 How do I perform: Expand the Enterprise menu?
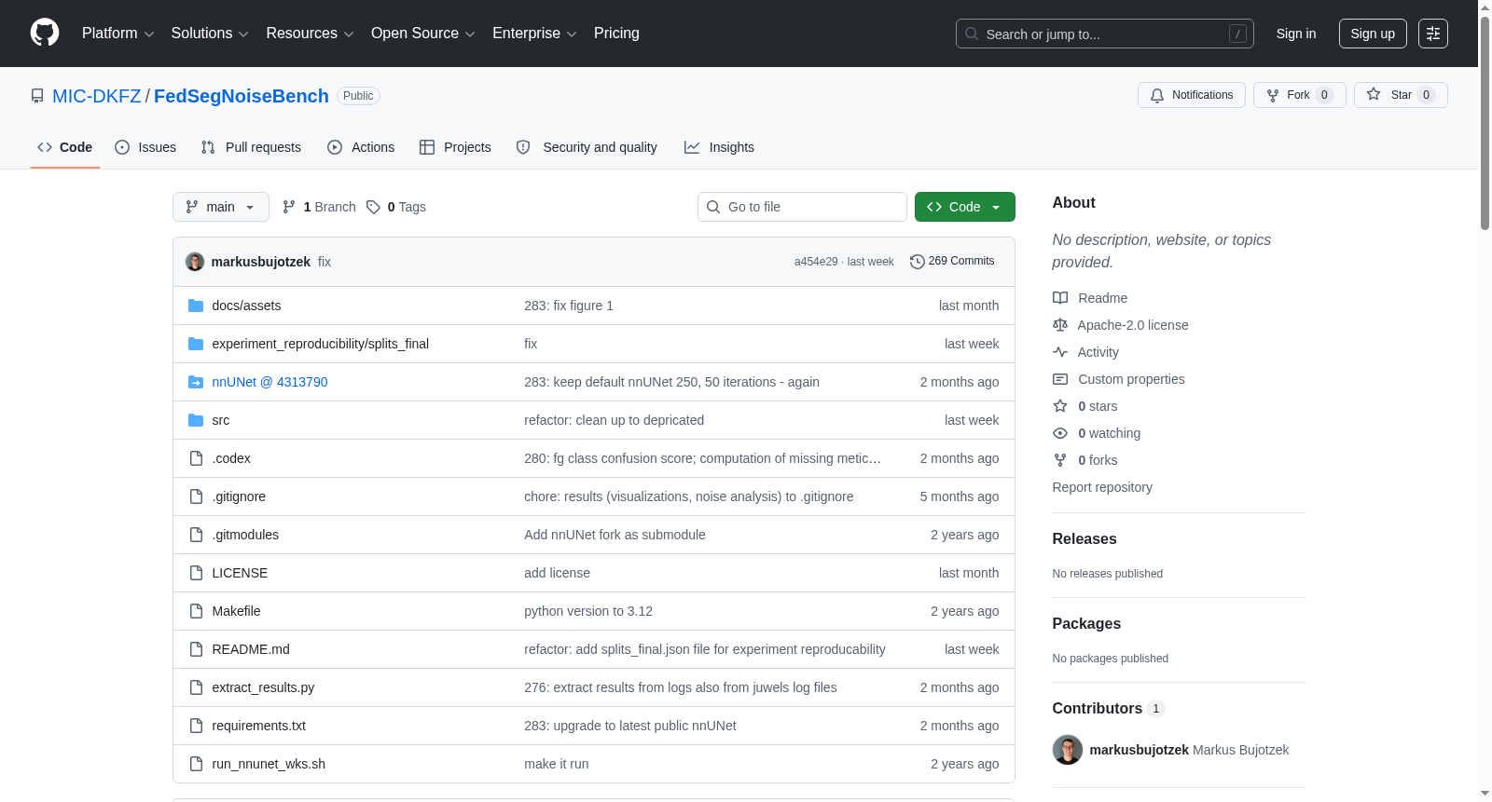pyautogui.click(x=534, y=34)
